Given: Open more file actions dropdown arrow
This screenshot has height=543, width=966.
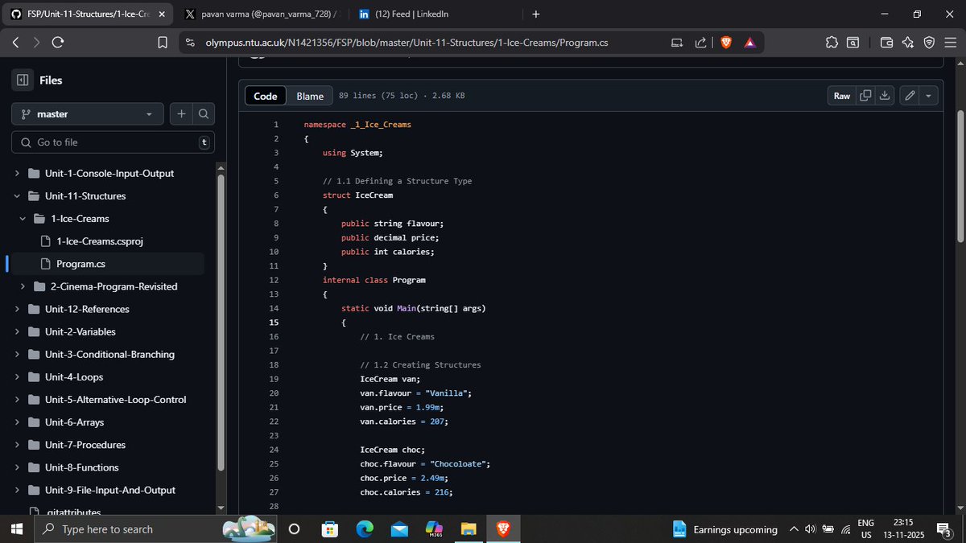Looking at the screenshot, I should 928,95.
